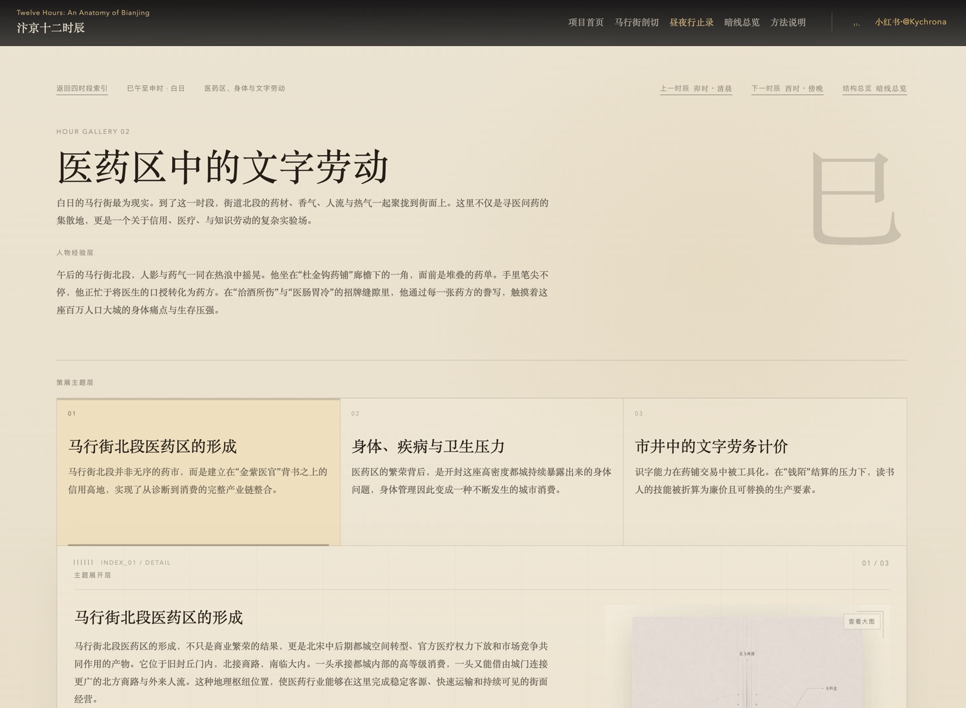Screen dimensions: 966x708
Task: Go to 马行街剖切 in top navigation
Action: 636,22
